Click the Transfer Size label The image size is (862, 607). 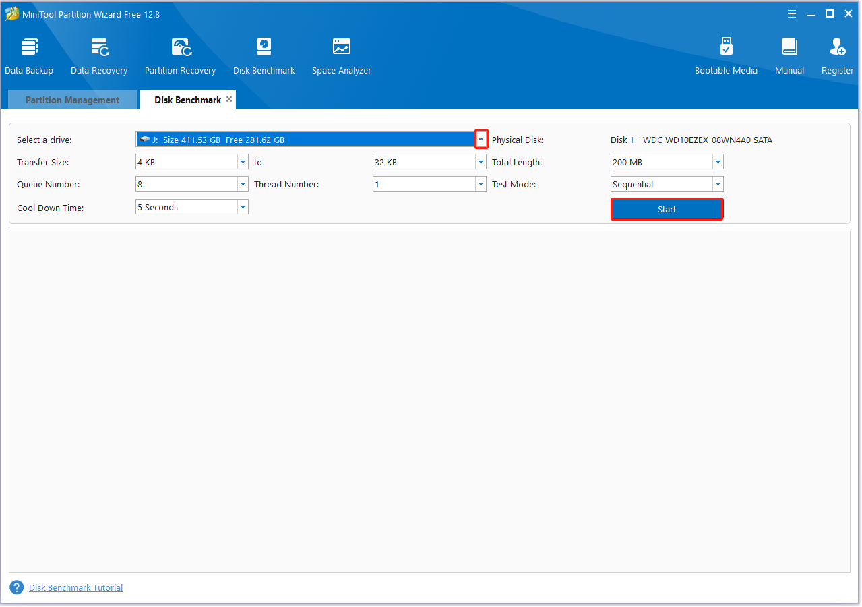(x=43, y=163)
